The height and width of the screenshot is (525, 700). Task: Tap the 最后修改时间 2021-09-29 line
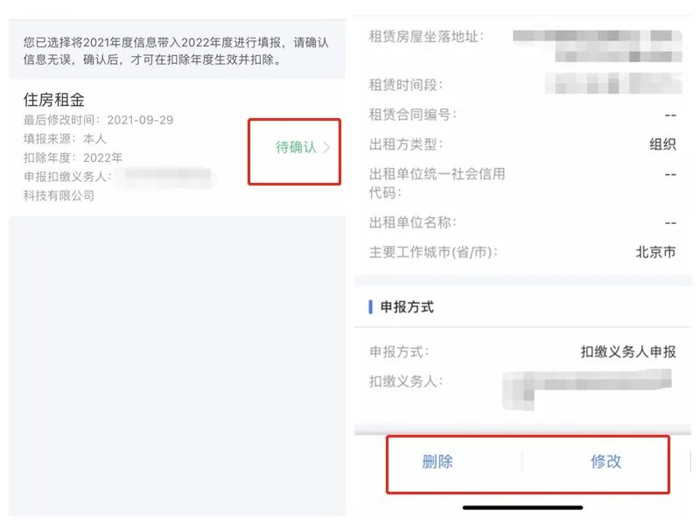point(98,120)
